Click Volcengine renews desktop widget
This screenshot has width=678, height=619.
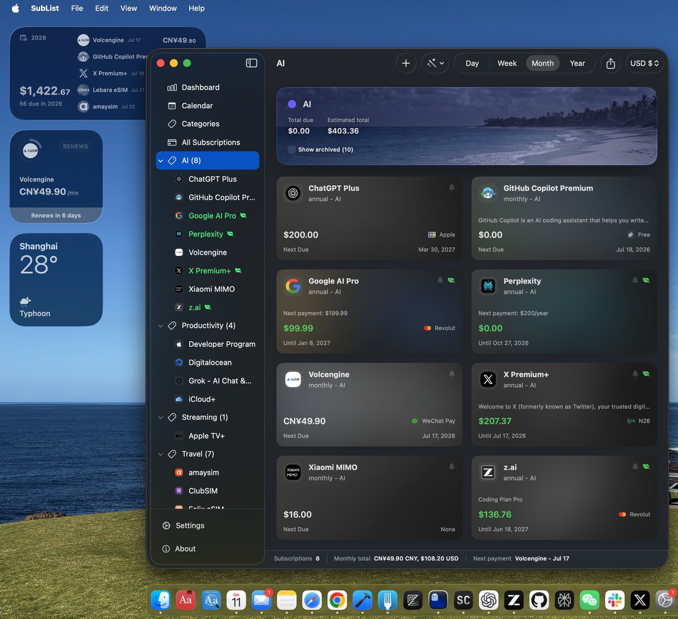click(56, 177)
